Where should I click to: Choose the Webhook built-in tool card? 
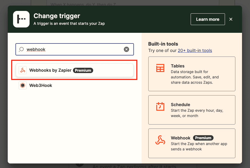[192, 143]
